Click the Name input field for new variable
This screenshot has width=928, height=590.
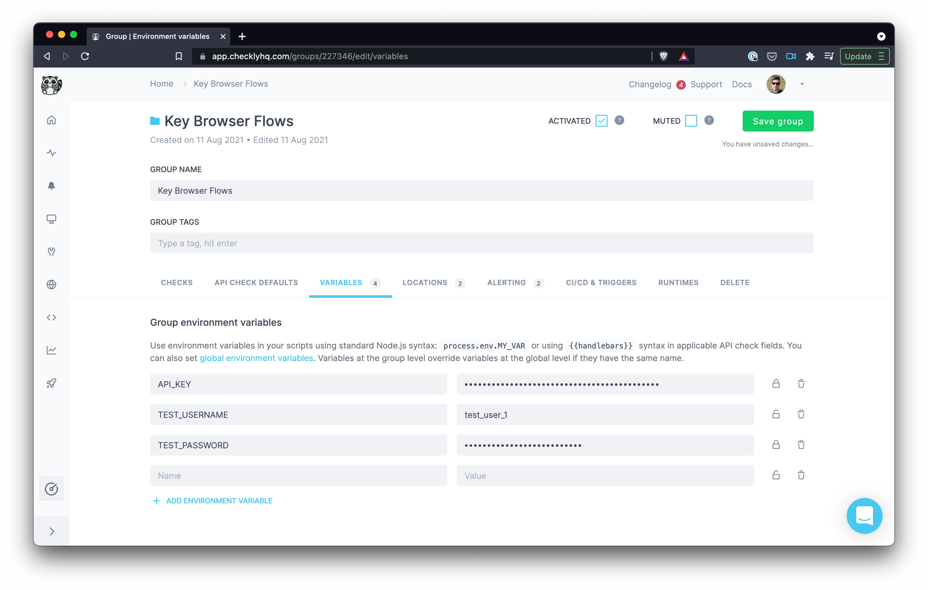(x=298, y=475)
